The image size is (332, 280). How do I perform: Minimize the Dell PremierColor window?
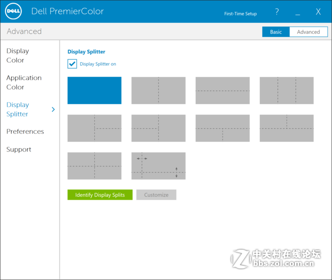[298, 14]
